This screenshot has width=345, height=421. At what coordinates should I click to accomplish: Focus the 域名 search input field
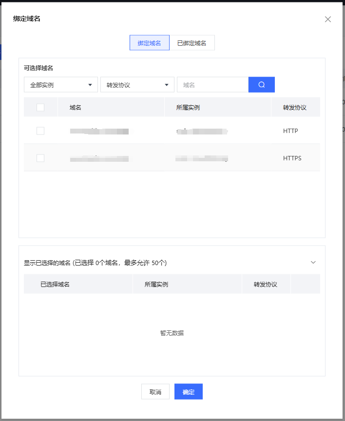click(x=212, y=85)
